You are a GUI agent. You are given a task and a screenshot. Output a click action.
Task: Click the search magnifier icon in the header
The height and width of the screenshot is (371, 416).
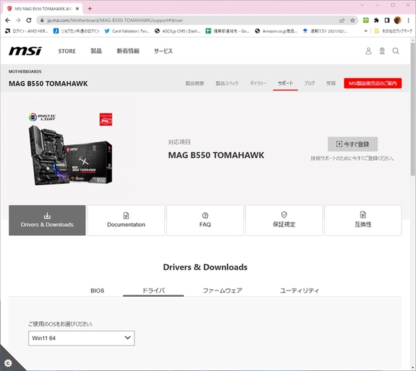click(395, 51)
